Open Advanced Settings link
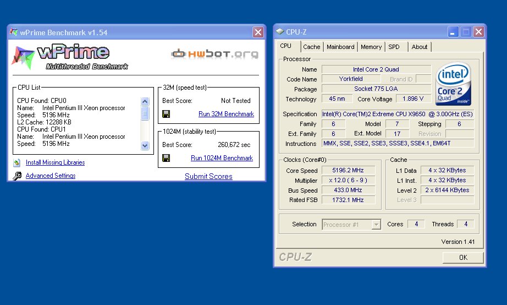 51,176
